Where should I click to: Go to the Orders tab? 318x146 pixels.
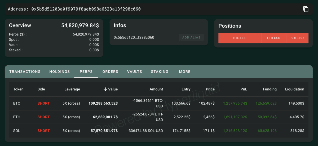[110, 72]
